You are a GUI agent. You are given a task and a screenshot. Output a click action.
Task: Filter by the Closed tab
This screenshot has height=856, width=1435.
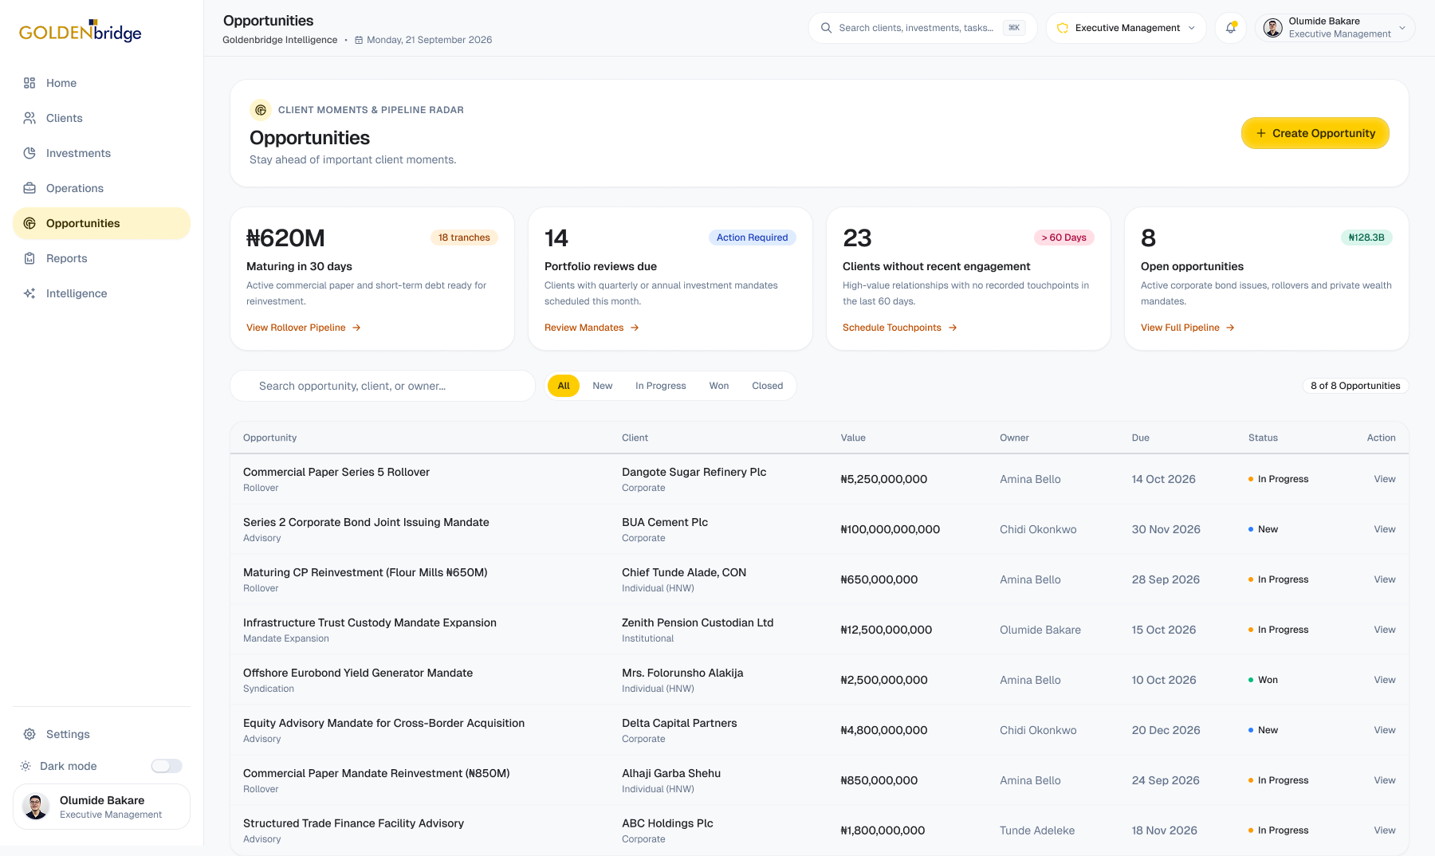click(767, 386)
